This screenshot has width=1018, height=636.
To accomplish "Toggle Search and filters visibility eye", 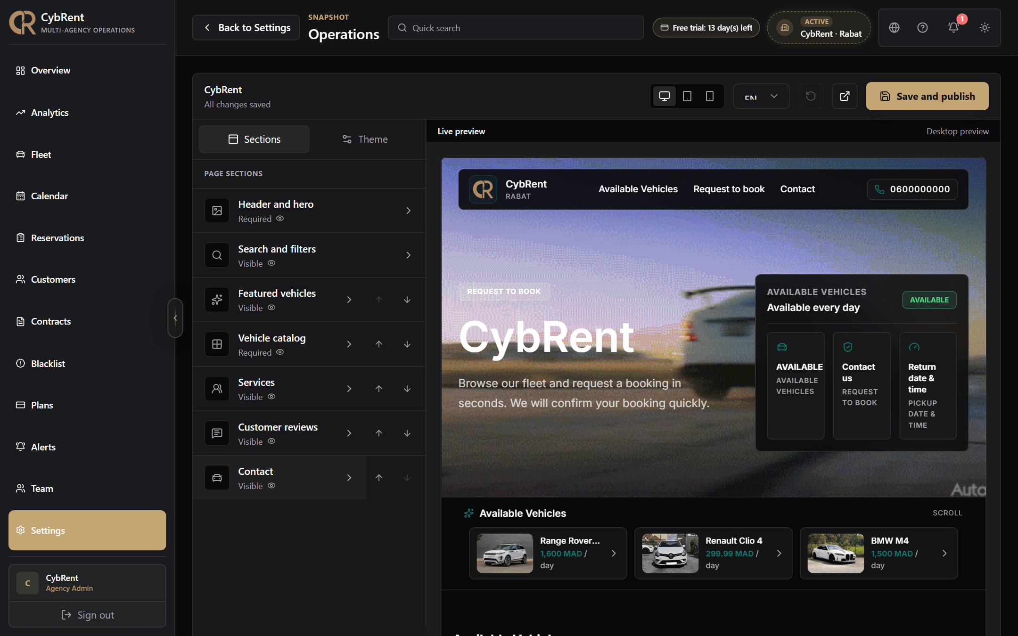I will click(x=271, y=263).
